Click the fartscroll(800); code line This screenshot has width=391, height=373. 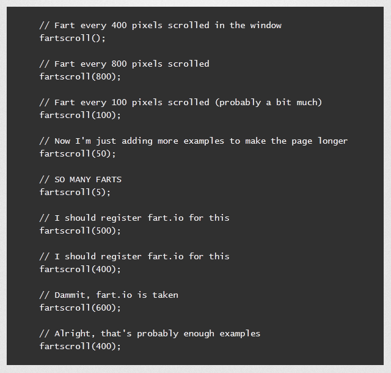click(x=80, y=76)
